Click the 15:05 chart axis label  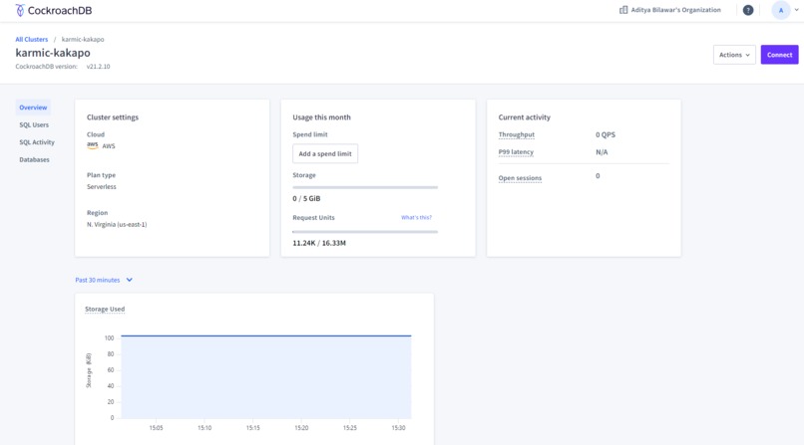156,428
